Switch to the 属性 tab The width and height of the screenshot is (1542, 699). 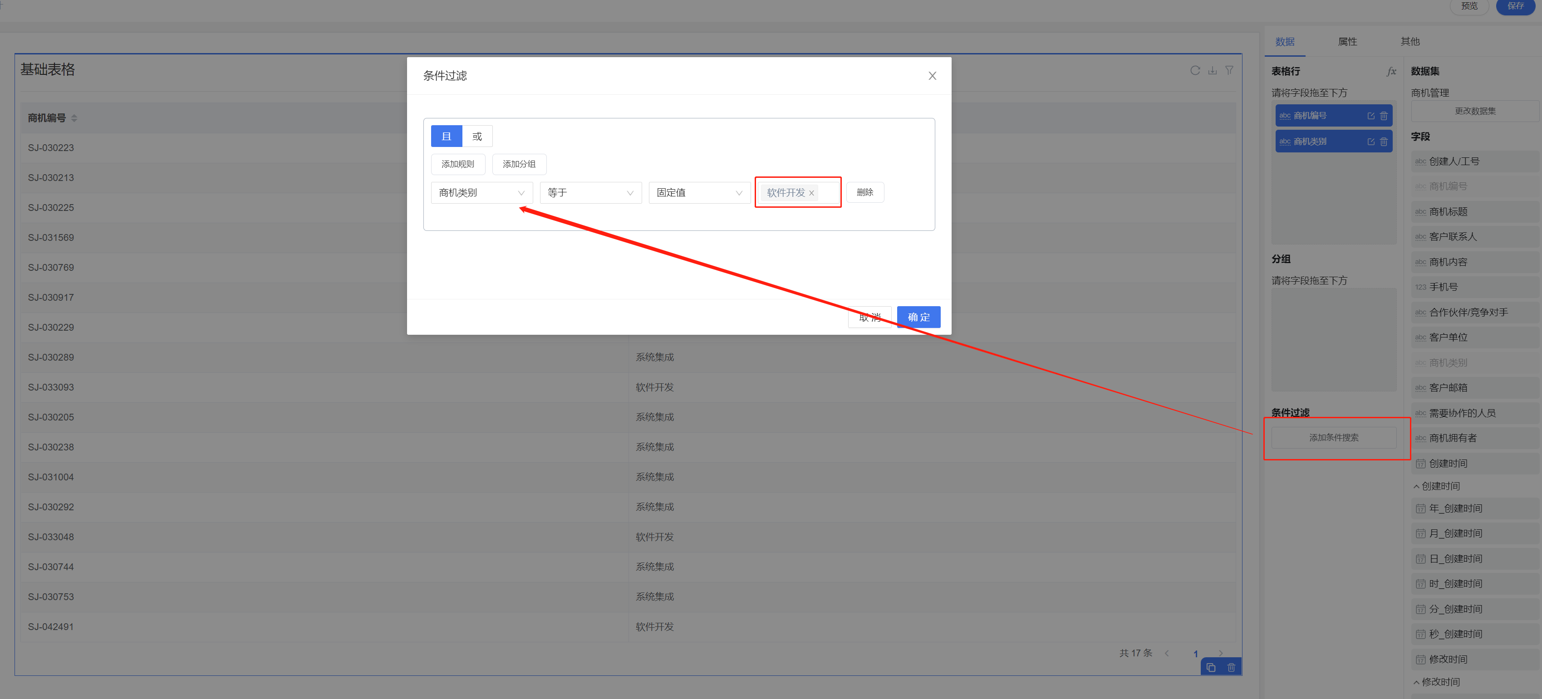[1347, 42]
